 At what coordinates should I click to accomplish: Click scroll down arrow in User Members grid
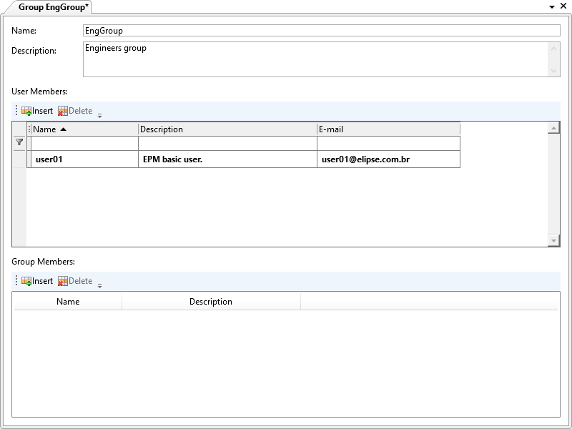coord(553,240)
